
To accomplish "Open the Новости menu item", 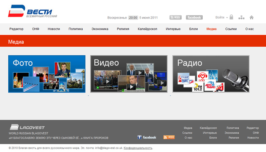I will pyautogui.click(x=54, y=29).
